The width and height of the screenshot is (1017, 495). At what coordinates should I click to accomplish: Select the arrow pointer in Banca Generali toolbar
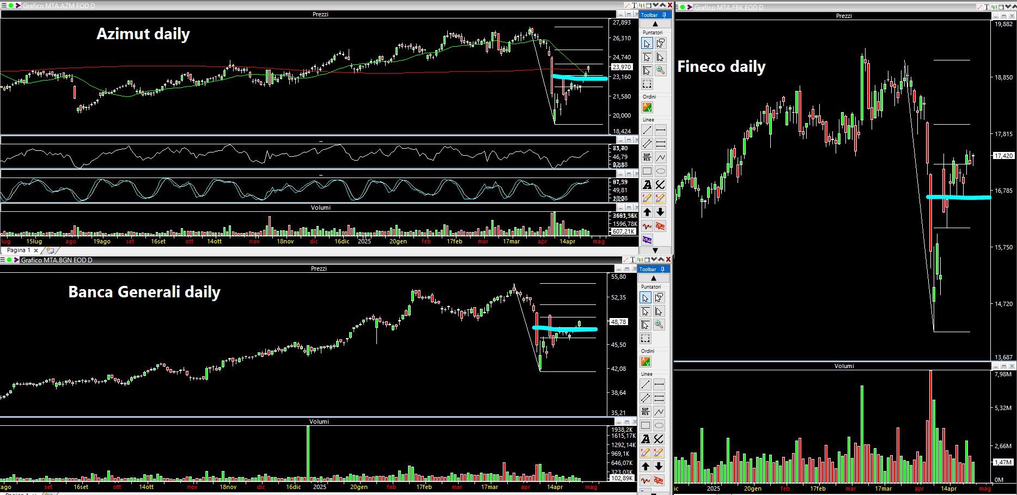tap(645, 298)
